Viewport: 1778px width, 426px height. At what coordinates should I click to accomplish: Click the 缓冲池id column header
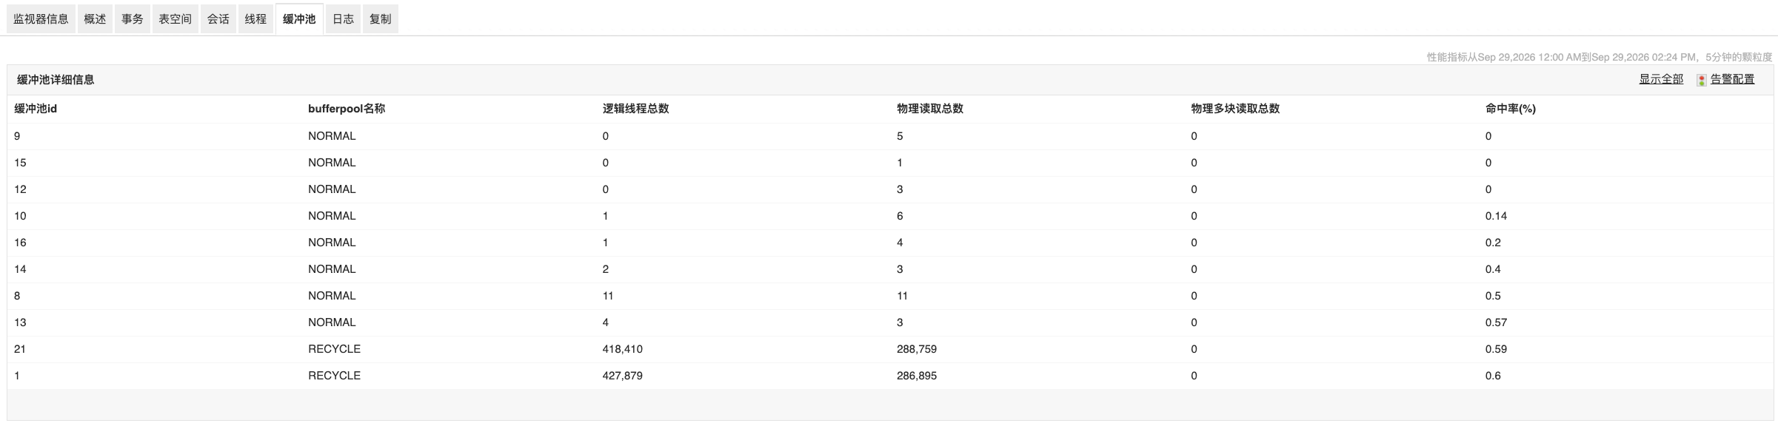[x=36, y=109]
